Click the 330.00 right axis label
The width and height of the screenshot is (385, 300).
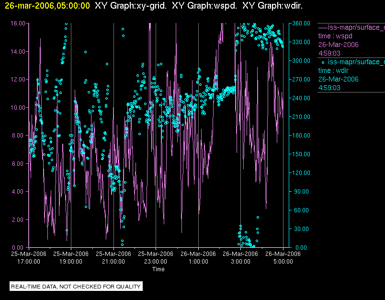point(301,42)
